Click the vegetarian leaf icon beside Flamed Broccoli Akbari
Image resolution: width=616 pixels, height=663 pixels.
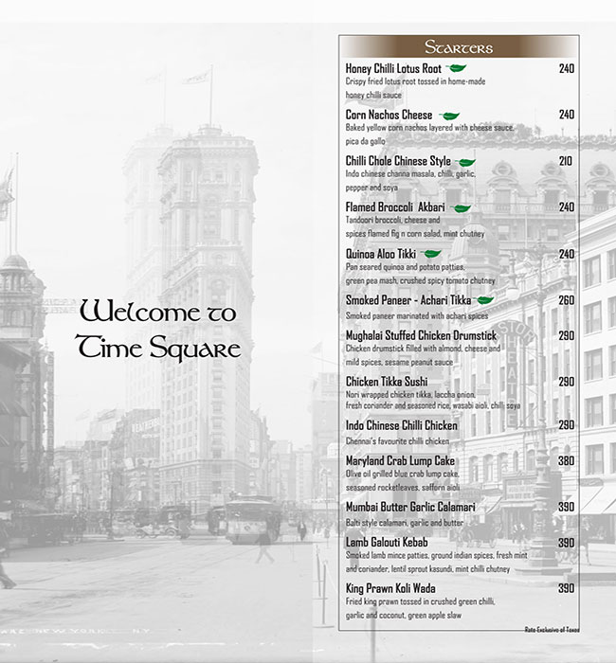coord(461,208)
